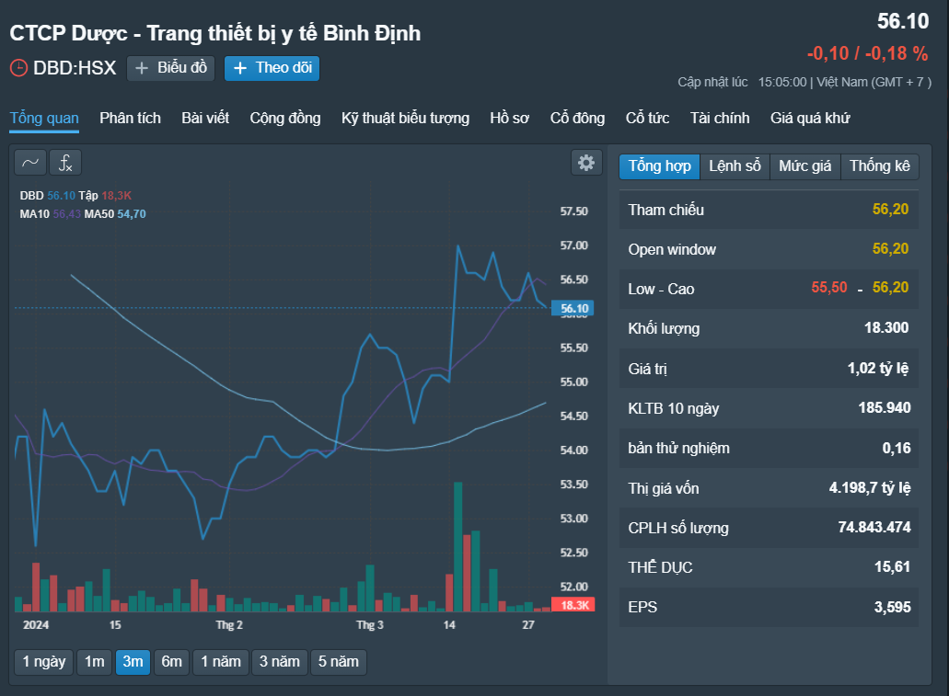
Task: Switch to the Tài chính tab
Action: coord(720,118)
